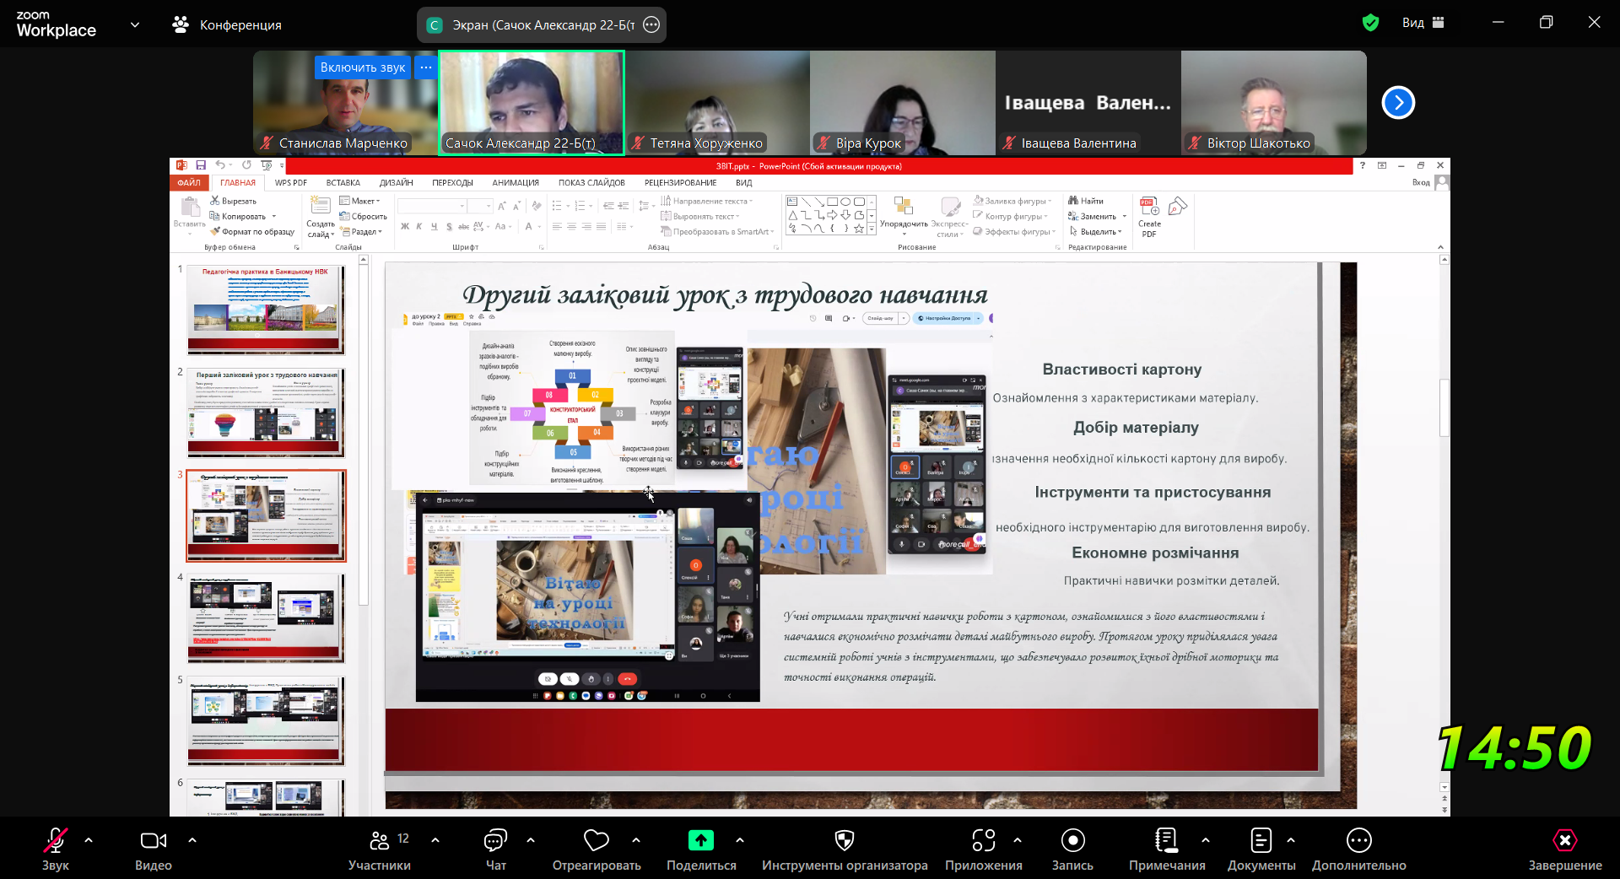Open the screen share options ellipsis
Image resolution: width=1620 pixels, height=879 pixels.
(x=651, y=25)
